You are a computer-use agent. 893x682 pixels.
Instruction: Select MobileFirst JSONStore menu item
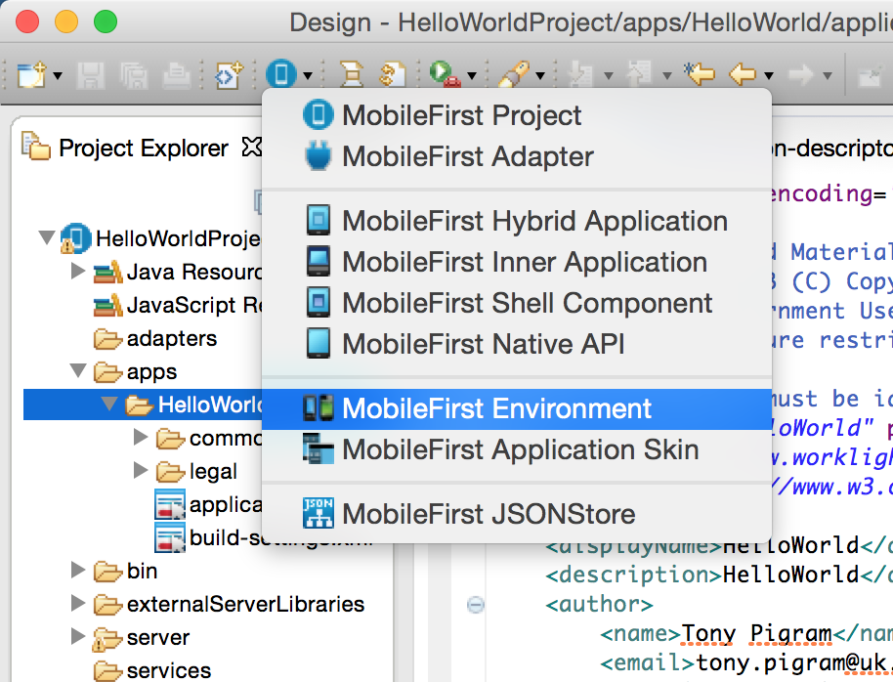517,515
